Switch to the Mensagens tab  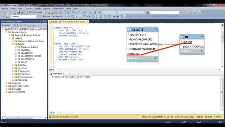pyautogui.click(x=56, y=74)
